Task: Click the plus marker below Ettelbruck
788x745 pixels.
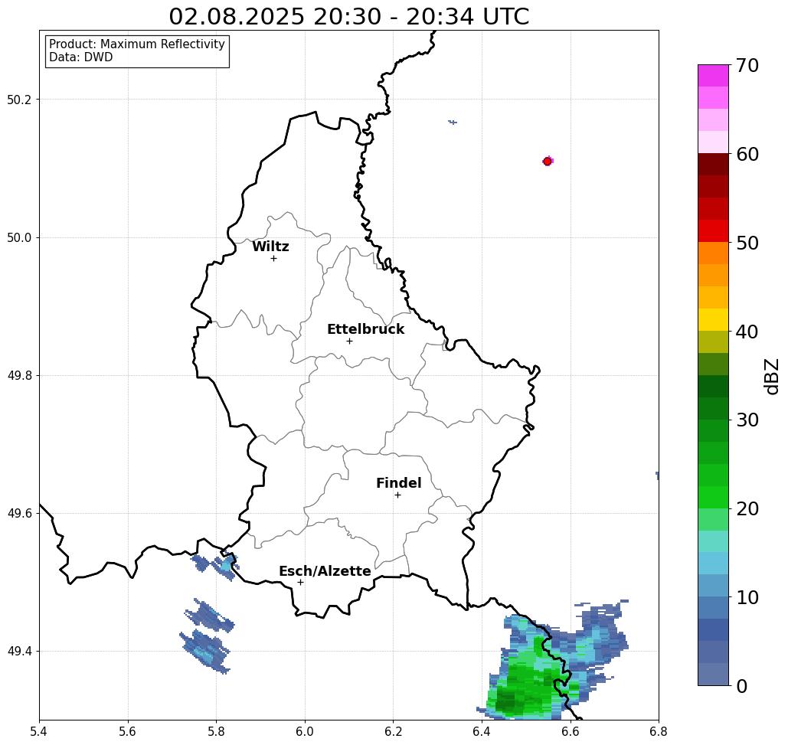Action: 349,341
